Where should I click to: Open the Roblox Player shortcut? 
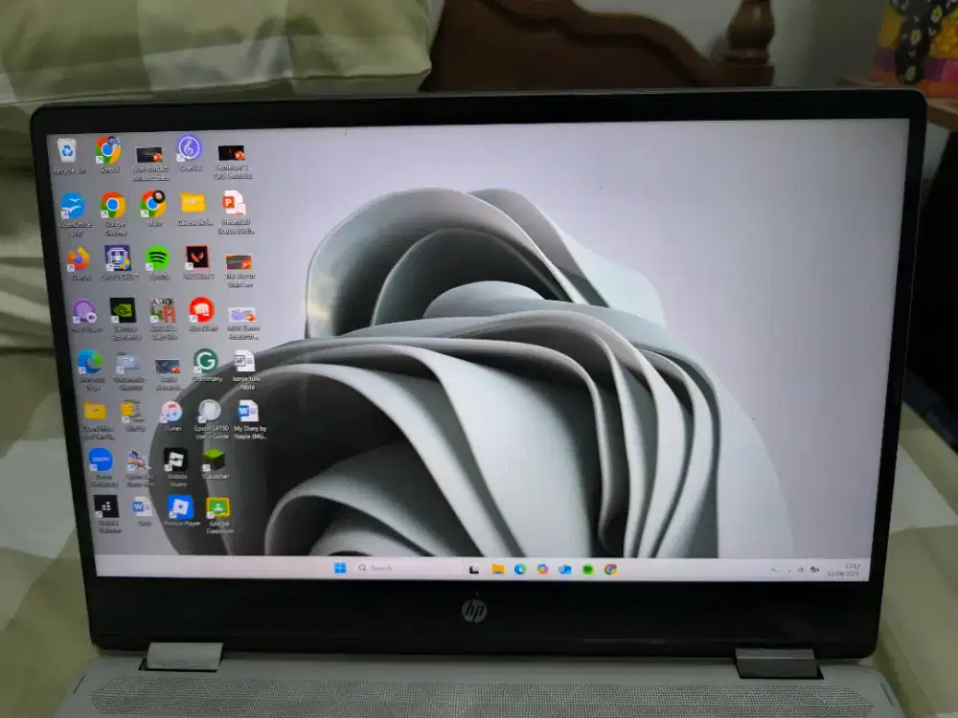(x=180, y=505)
